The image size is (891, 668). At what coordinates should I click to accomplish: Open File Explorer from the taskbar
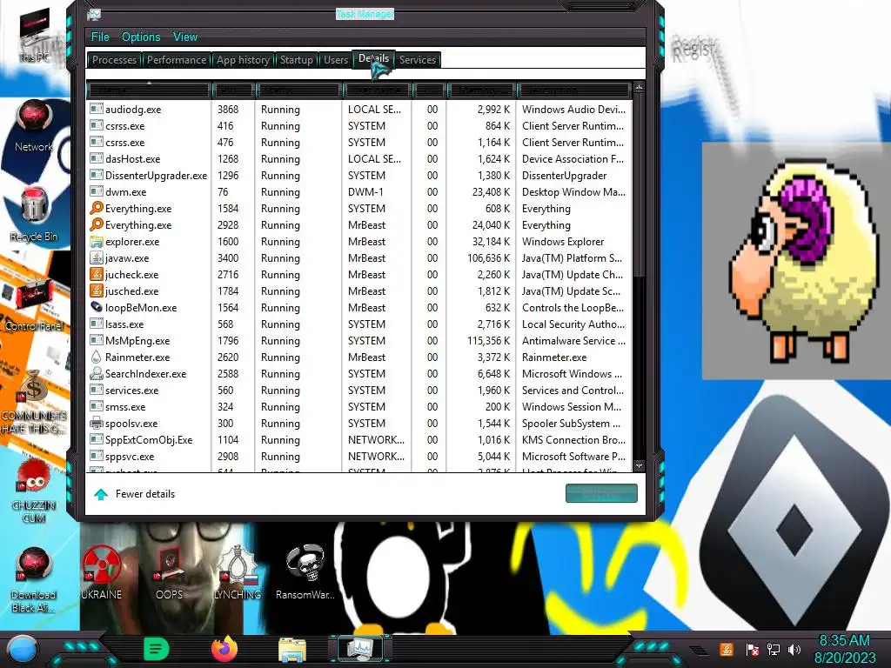[x=292, y=650]
